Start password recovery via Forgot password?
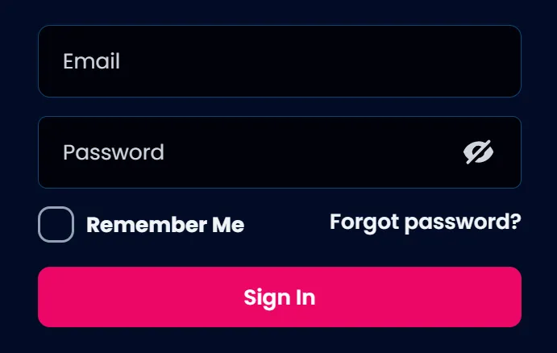 pos(426,222)
